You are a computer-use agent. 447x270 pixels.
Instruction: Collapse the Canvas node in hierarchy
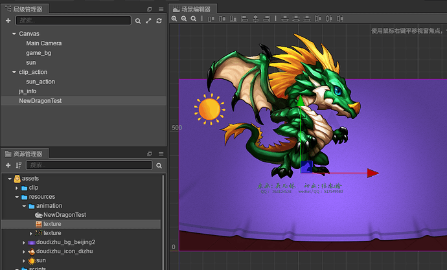(x=14, y=33)
